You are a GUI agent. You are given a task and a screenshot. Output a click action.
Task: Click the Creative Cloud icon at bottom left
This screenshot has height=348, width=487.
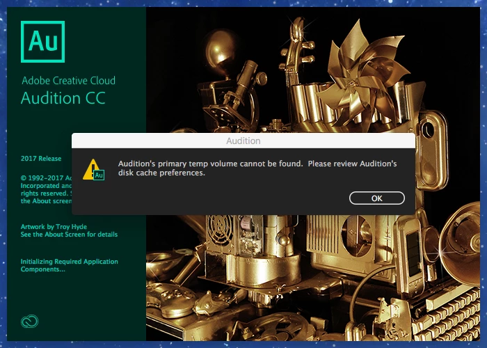point(29,322)
